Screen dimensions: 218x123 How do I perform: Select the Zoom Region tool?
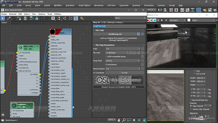(129, 120)
